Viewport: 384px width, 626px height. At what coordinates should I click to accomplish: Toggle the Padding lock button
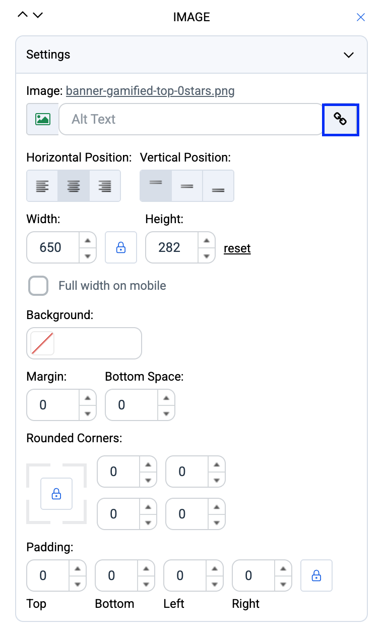[316, 576]
